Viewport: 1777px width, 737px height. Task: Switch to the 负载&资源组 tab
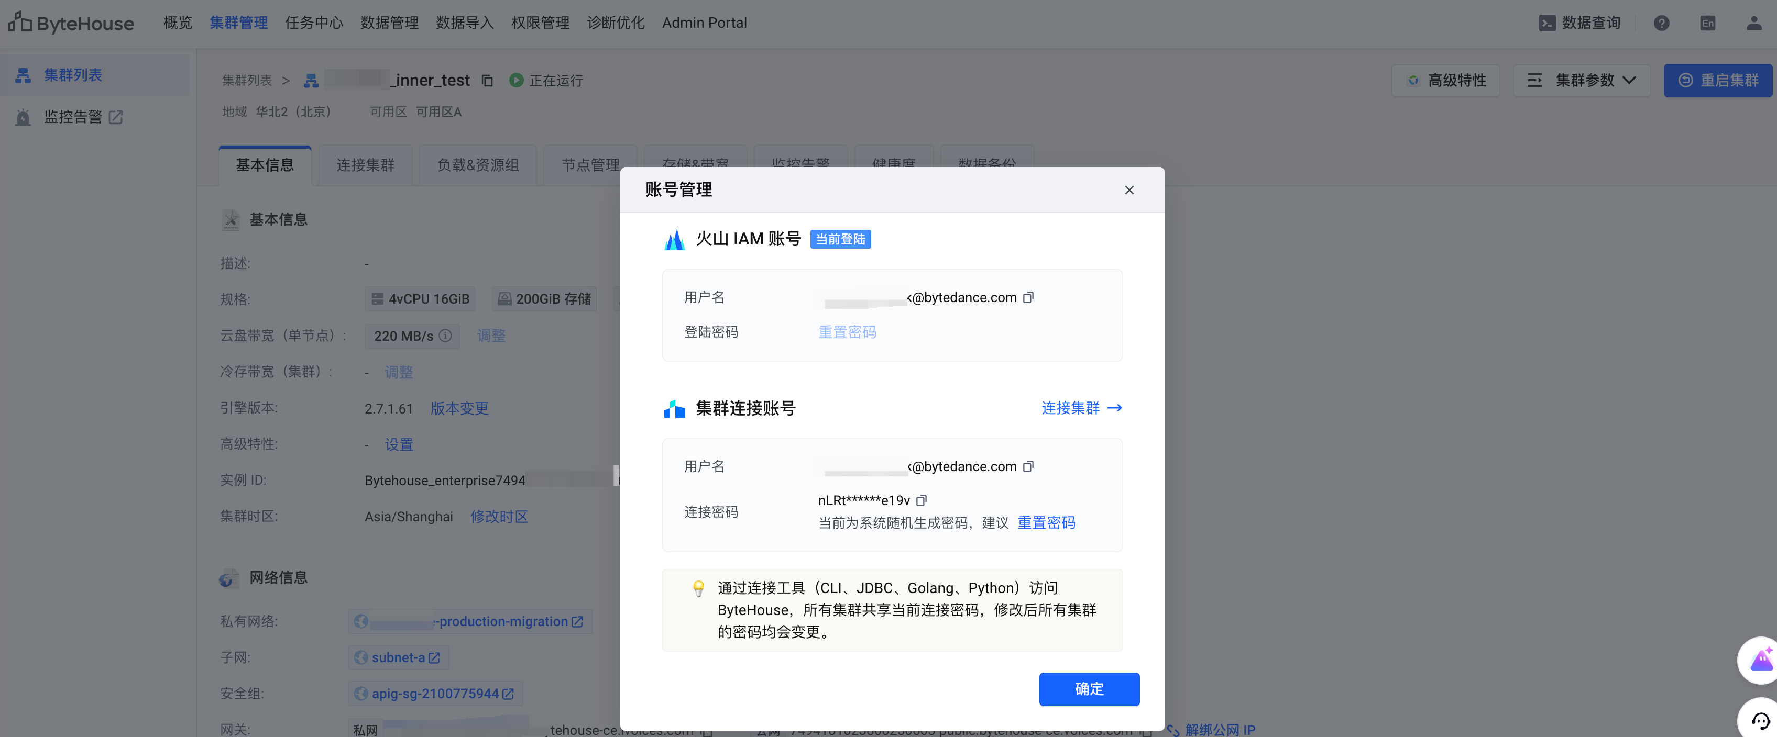(478, 165)
